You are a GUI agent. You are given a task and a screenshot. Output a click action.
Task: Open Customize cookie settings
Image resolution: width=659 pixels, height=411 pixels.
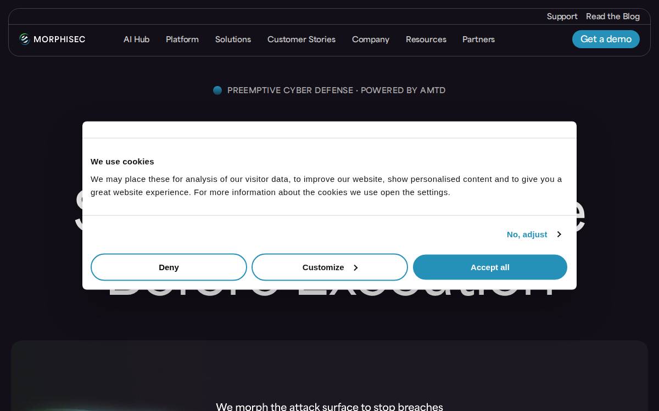329,267
